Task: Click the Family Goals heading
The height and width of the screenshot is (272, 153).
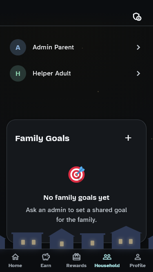Action: pos(42,138)
